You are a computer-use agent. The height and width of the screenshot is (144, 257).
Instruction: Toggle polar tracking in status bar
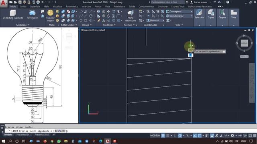180,136
